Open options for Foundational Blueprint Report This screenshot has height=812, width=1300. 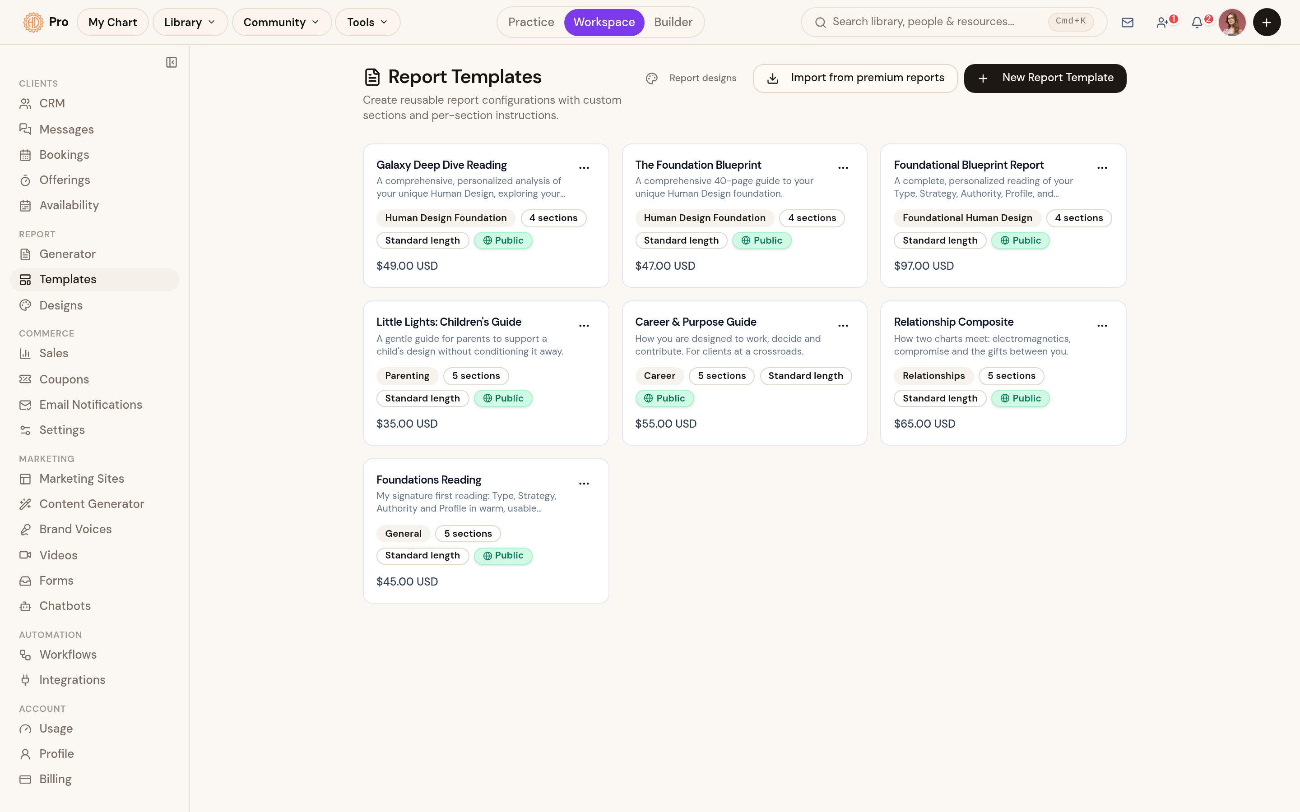coord(1102,167)
